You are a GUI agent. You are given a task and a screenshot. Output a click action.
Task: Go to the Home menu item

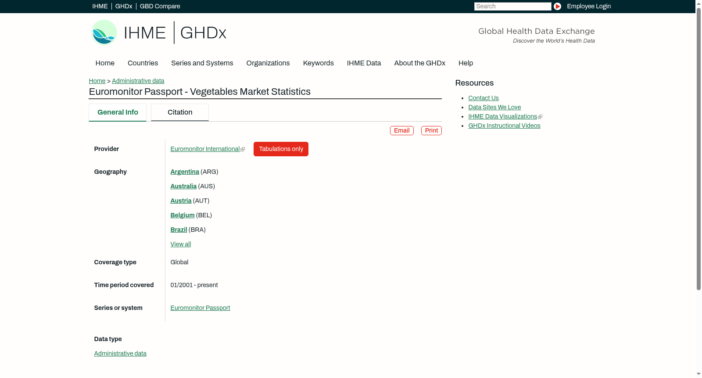(105, 63)
